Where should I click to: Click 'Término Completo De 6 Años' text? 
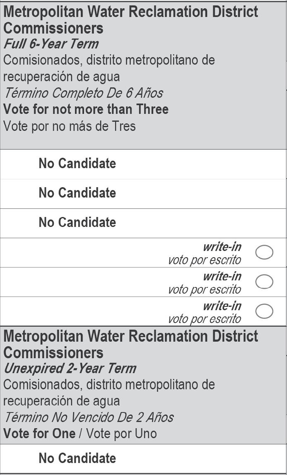pyautogui.click(x=83, y=93)
